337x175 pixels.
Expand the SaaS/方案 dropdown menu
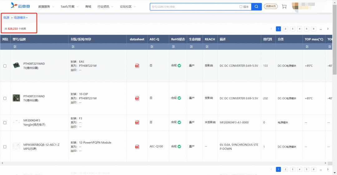tap(70, 7)
